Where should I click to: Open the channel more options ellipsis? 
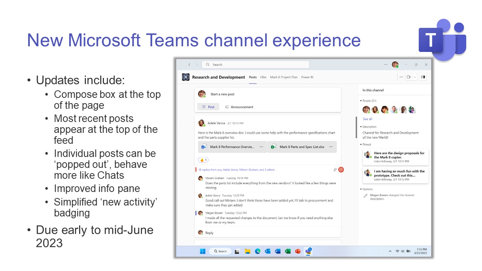(401, 77)
